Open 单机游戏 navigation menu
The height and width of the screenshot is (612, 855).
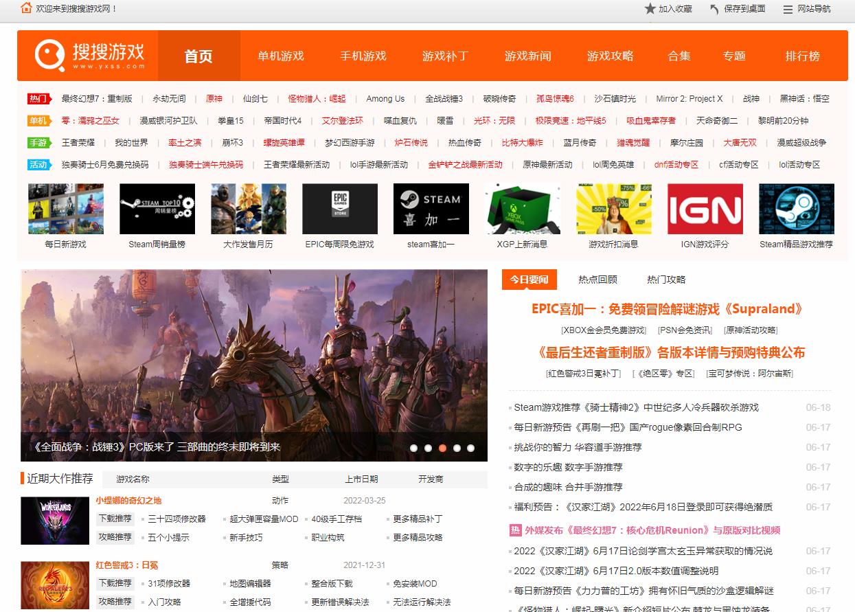click(x=281, y=56)
